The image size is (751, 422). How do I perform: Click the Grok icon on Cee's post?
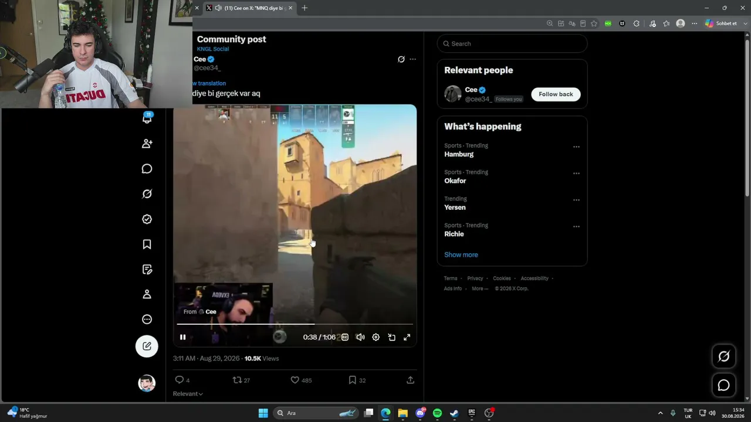click(401, 59)
